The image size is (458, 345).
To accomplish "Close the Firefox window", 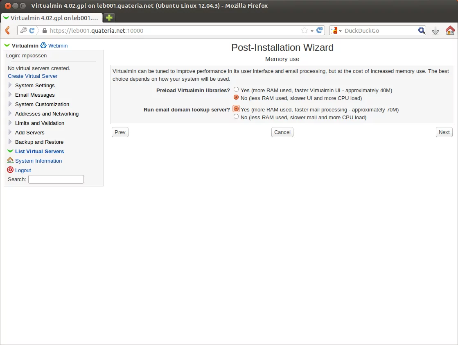I will 8,6.
